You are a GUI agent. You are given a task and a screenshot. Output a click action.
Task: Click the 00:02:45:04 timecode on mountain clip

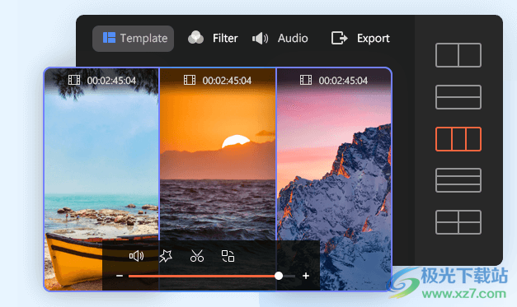coord(343,81)
